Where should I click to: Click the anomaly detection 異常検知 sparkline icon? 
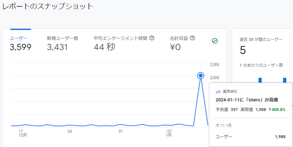coord(218,91)
